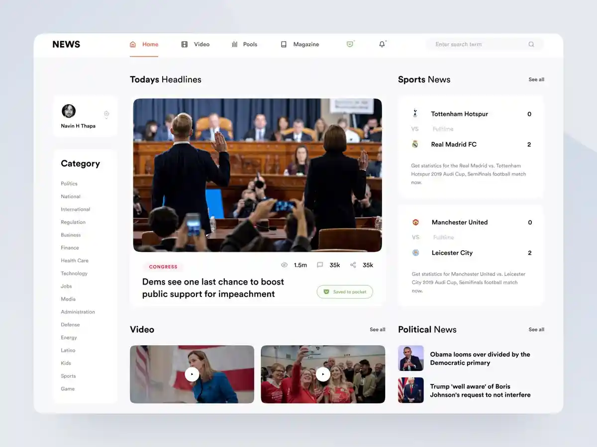
Task: Select the Technology category
Action: pyautogui.click(x=74, y=274)
